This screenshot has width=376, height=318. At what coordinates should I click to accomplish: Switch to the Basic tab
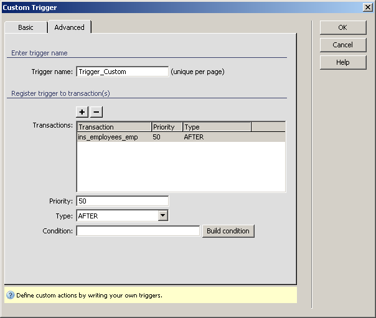(x=26, y=27)
